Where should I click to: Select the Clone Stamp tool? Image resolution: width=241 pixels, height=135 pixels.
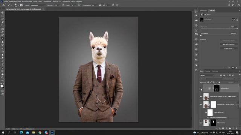click(x=3, y=42)
